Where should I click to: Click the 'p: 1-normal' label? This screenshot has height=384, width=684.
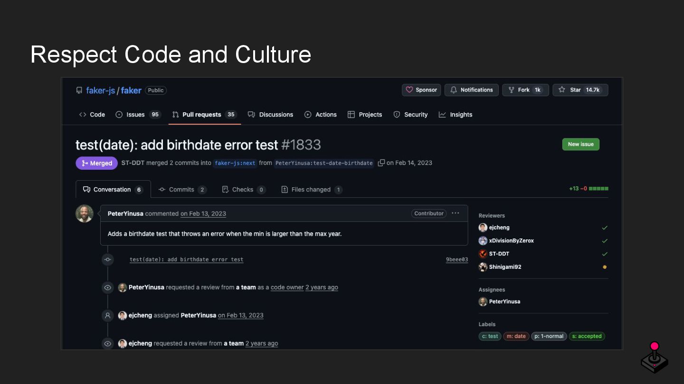coord(549,336)
